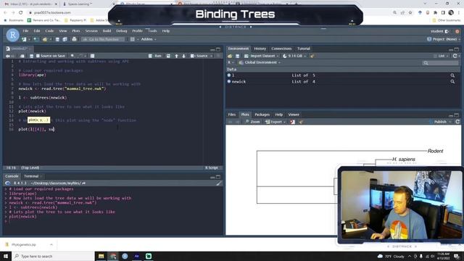
Task: Click the re-run previous code icon
Action: point(168,56)
